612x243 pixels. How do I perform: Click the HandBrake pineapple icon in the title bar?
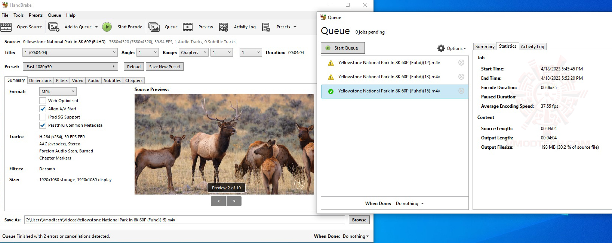[x=5, y=5]
